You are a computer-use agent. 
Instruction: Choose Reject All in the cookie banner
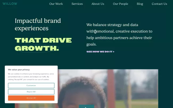[31, 92]
